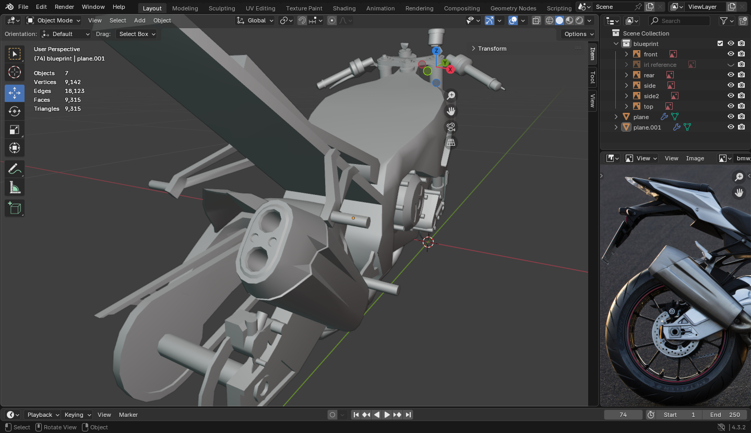751x433 pixels.
Task: Toggle camera view with the camera icon
Action: coord(451,127)
